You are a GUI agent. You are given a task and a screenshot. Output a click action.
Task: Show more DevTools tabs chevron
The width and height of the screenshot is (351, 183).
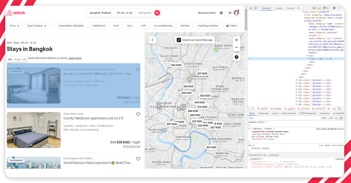299,8
